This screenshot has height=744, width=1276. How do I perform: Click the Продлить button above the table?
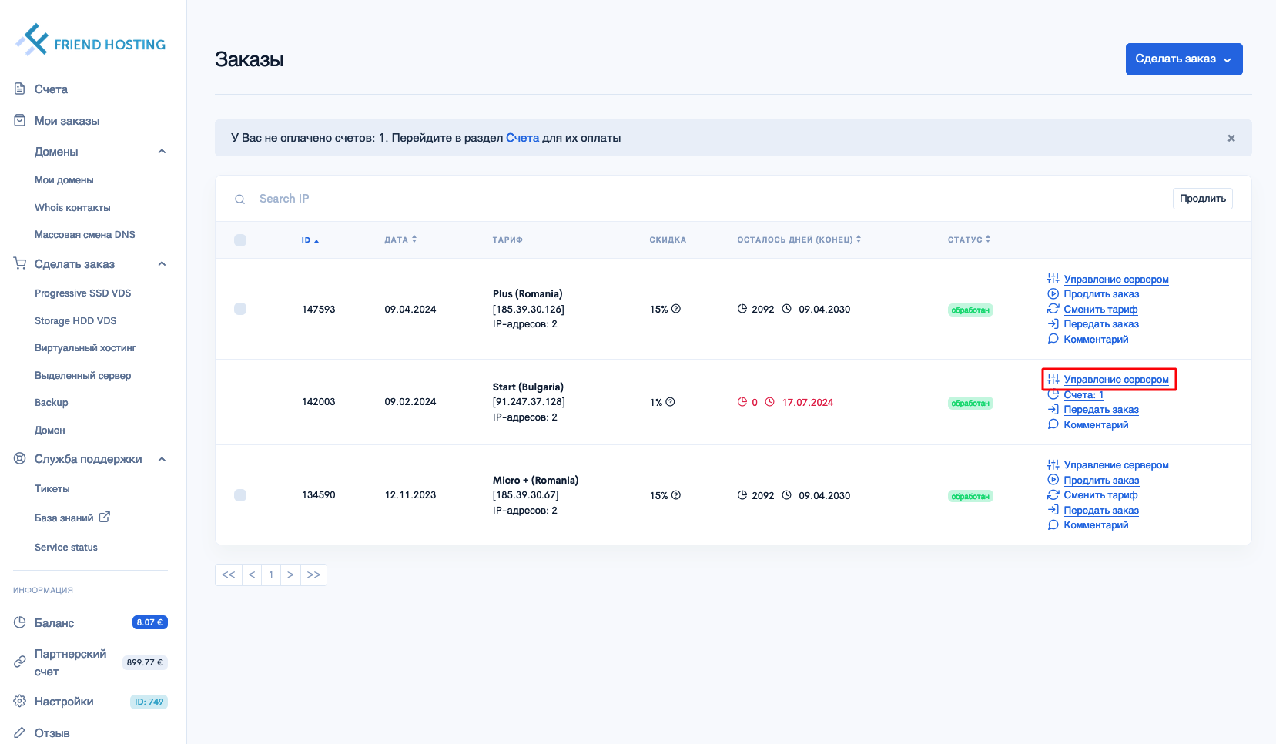point(1202,199)
